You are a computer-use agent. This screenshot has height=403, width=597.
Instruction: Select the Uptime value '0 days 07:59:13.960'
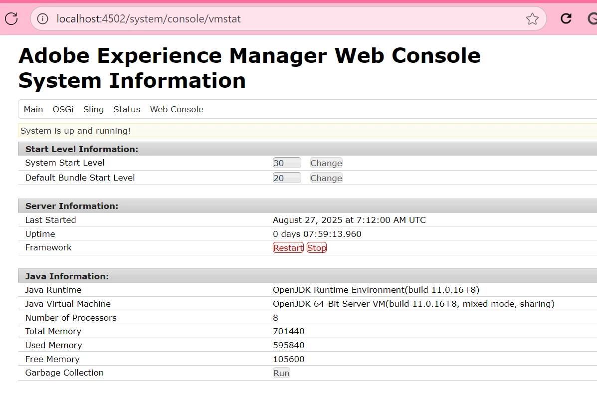coord(317,234)
